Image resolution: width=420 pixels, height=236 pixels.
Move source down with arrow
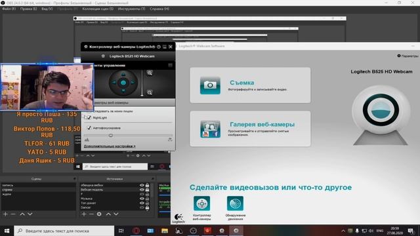click(x=116, y=214)
